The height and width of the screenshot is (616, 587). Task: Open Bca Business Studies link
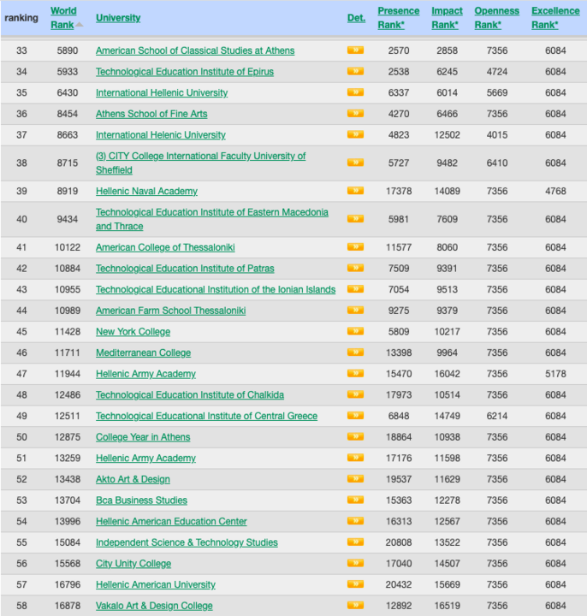(x=141, y=500)
